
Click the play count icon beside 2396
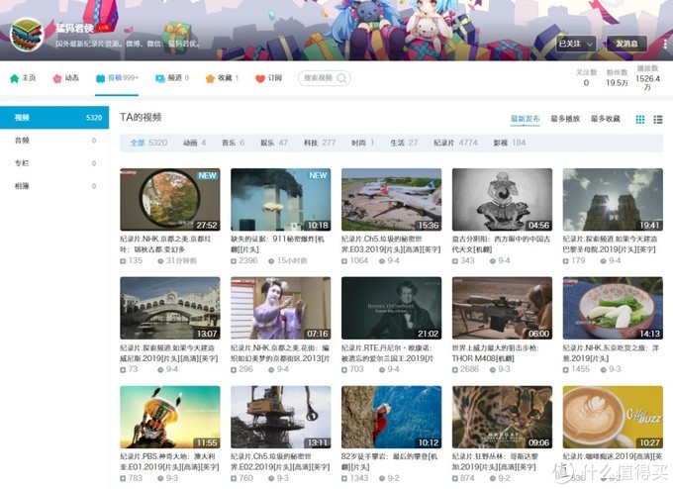pyautogui.click(x=234, y=261)
